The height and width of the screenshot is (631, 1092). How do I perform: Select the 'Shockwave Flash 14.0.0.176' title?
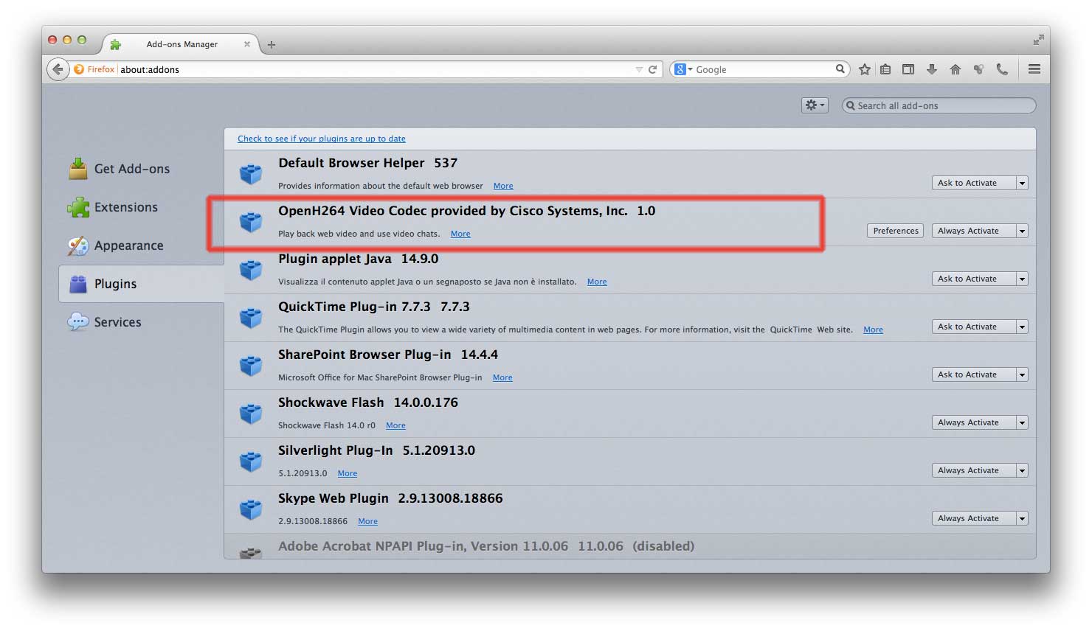368,402
